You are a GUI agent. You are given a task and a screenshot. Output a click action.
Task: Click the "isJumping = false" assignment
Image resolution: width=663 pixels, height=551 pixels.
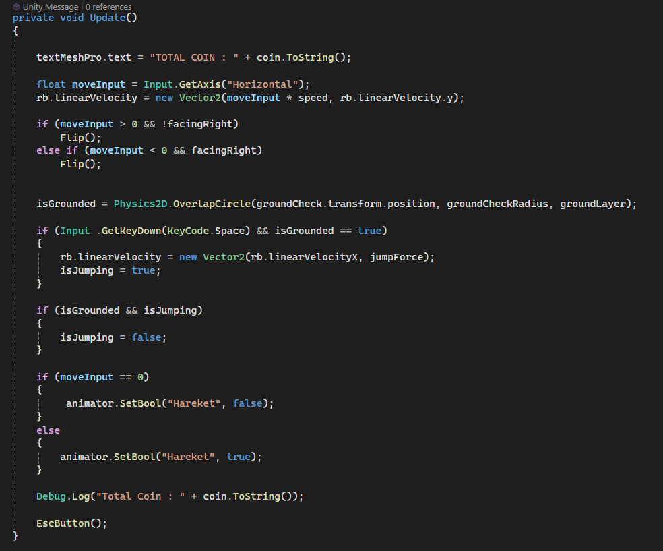click(x=113, y=337)
